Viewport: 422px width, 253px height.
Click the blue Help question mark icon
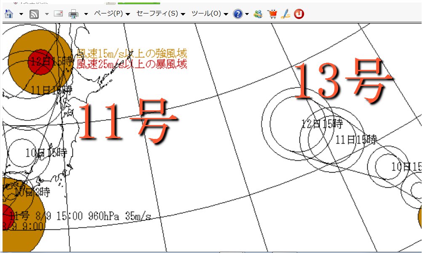point(238,14)
